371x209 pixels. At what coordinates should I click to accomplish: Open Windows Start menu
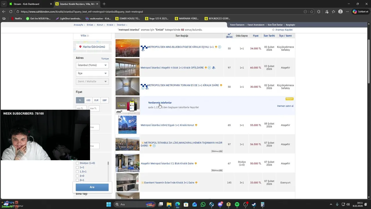pyautogui.click(x=109, y=204)
